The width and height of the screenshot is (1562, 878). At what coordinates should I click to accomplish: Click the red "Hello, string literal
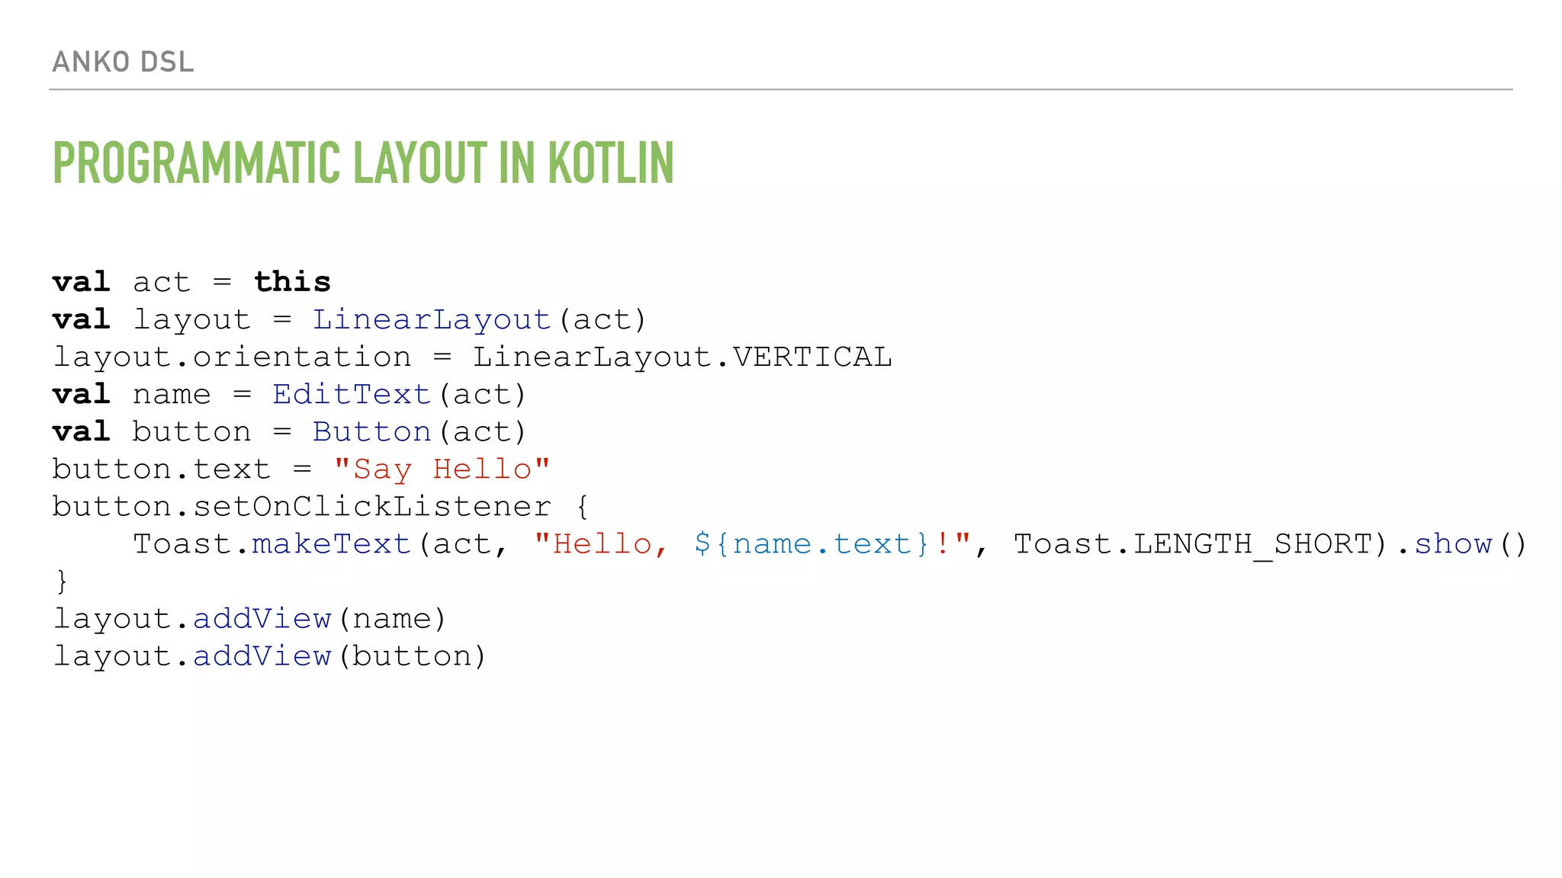click(601, 543)
